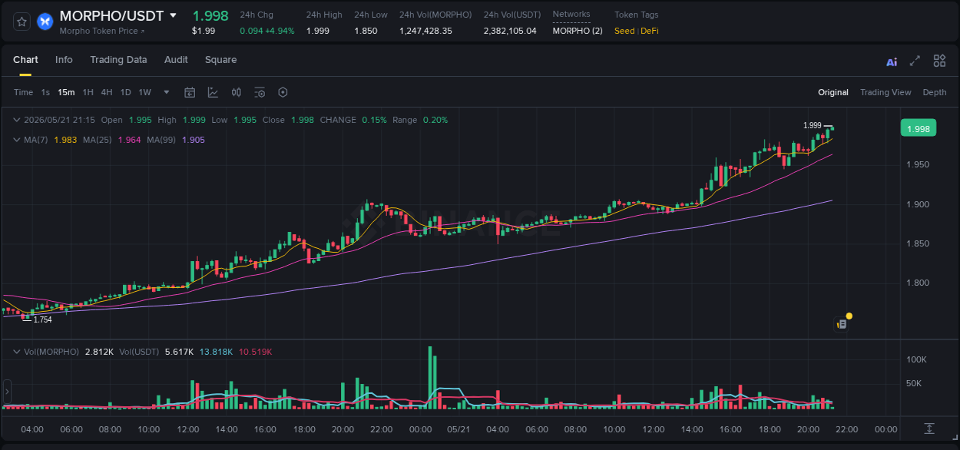
Task: Click the 24h Vol(USDT) value 2,382,105.04
Action: 510,31
